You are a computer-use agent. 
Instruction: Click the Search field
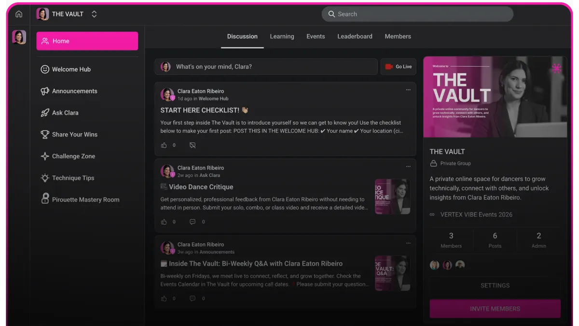[417, 14]
